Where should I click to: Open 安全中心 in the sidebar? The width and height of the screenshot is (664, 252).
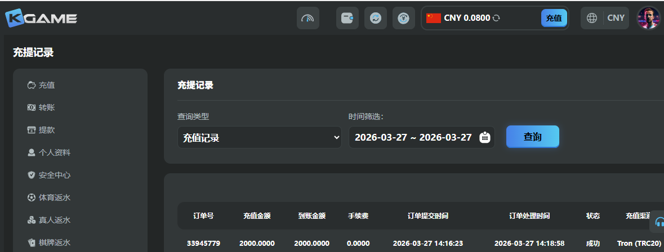54,175
